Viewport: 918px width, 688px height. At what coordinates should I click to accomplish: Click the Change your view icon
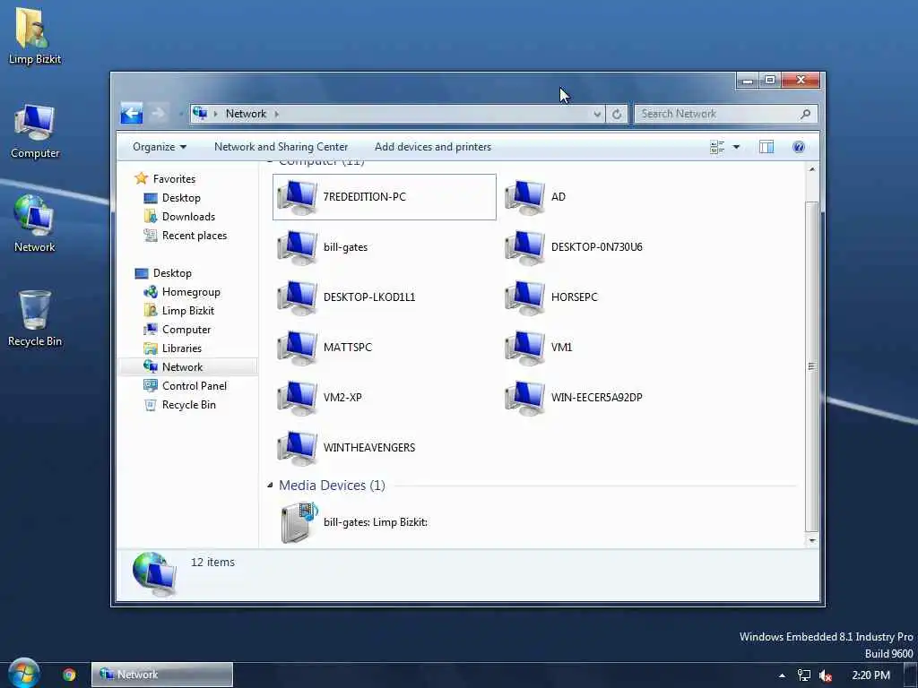tap(717, 147)
